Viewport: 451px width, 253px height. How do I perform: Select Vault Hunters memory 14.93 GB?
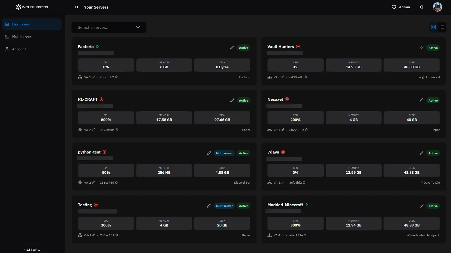354,65
